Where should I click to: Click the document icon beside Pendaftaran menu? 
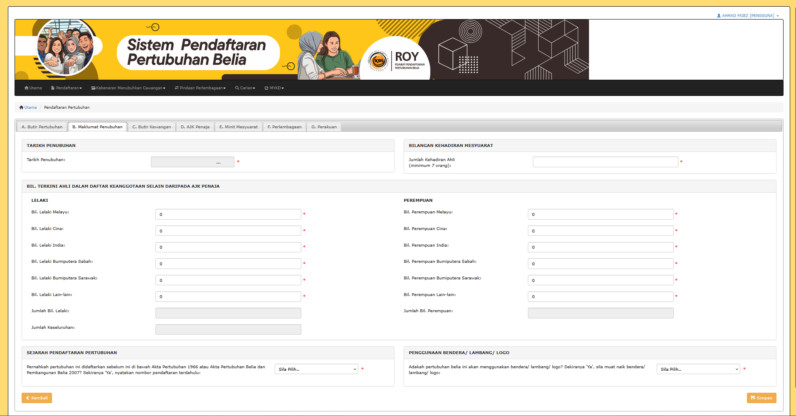(53, 88)
